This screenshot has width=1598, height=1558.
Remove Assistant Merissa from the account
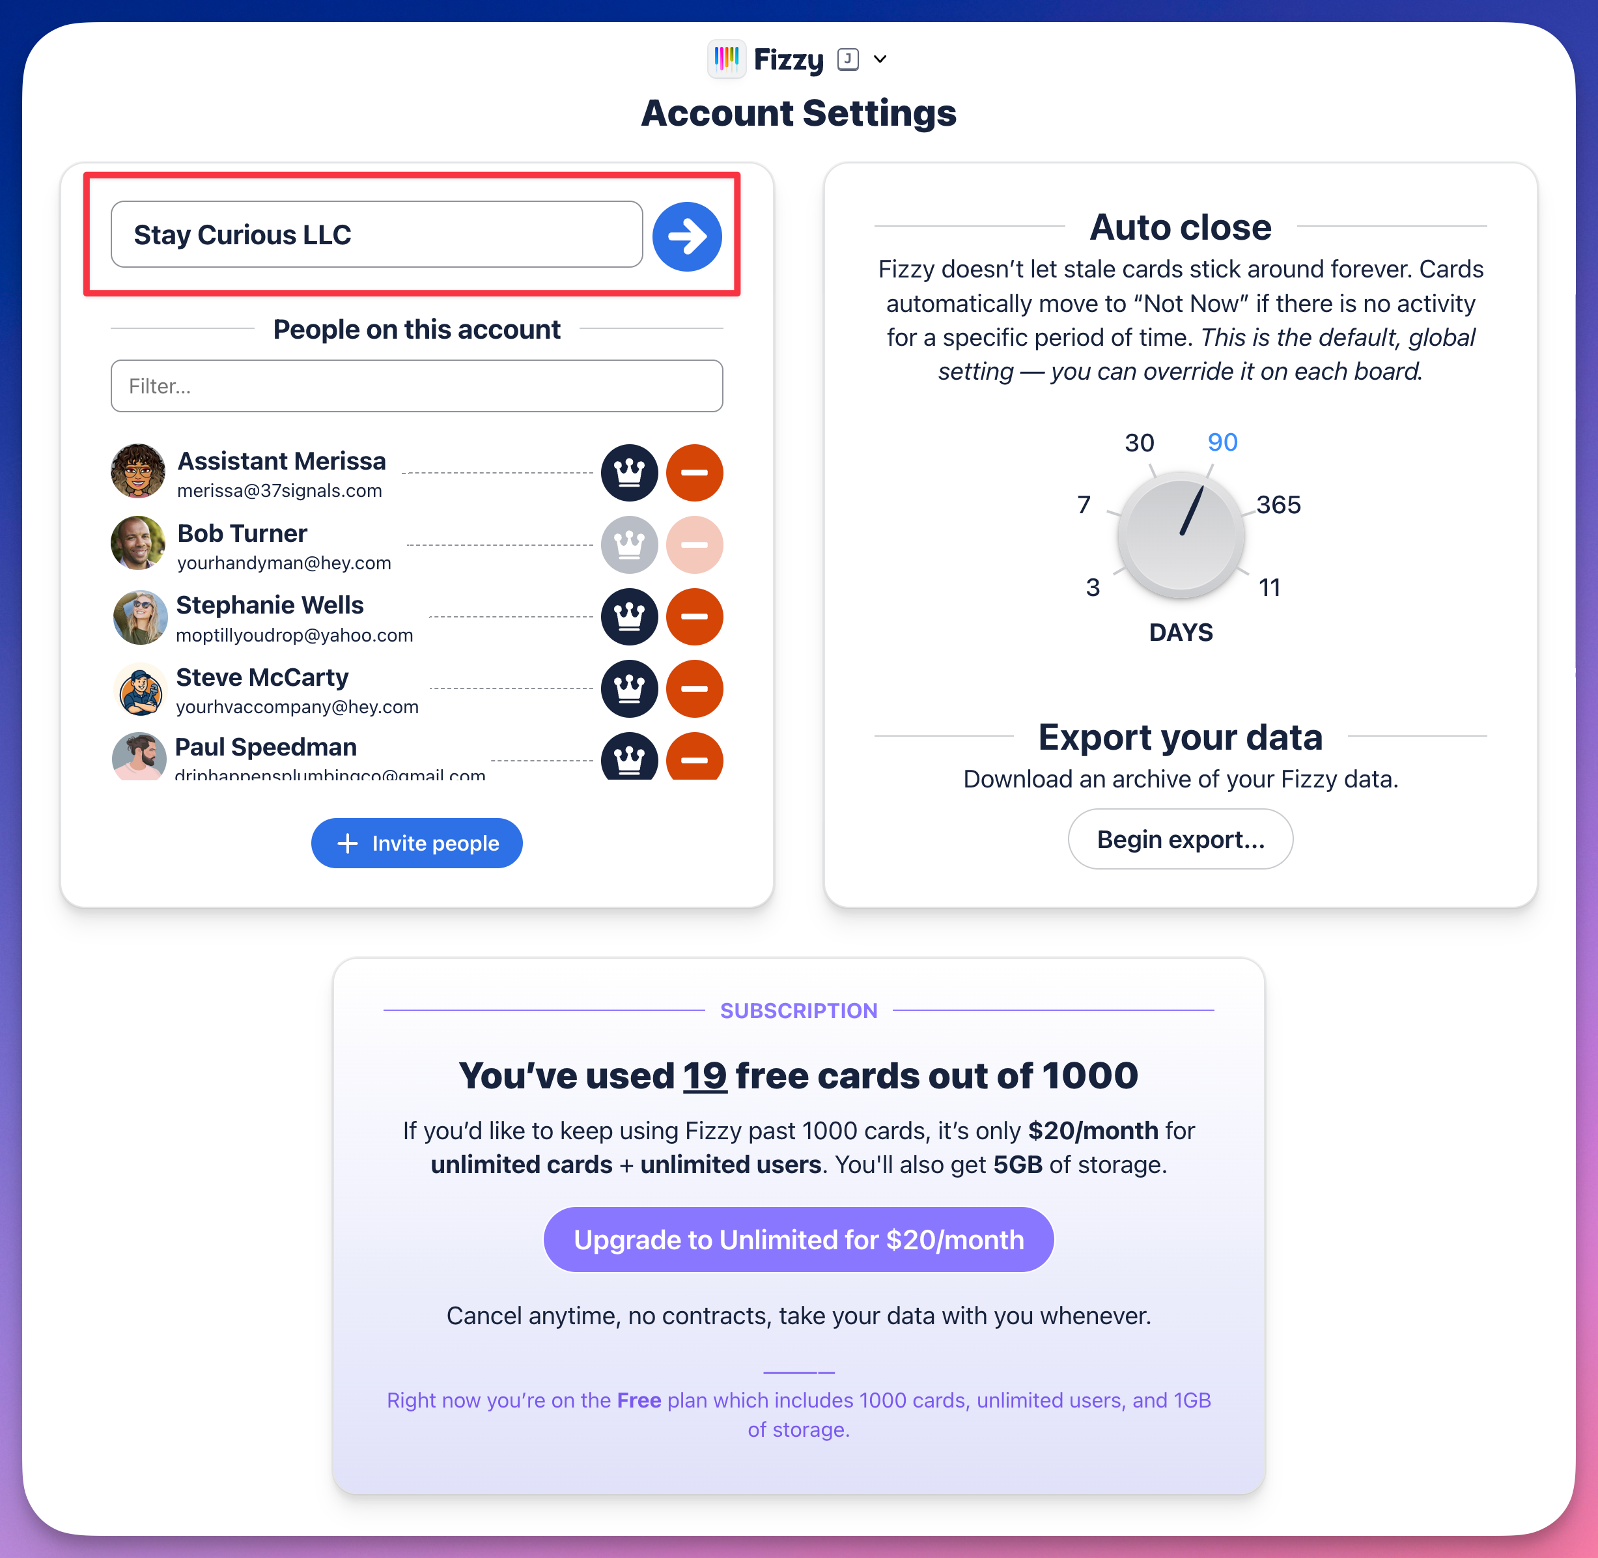[694, 472]
